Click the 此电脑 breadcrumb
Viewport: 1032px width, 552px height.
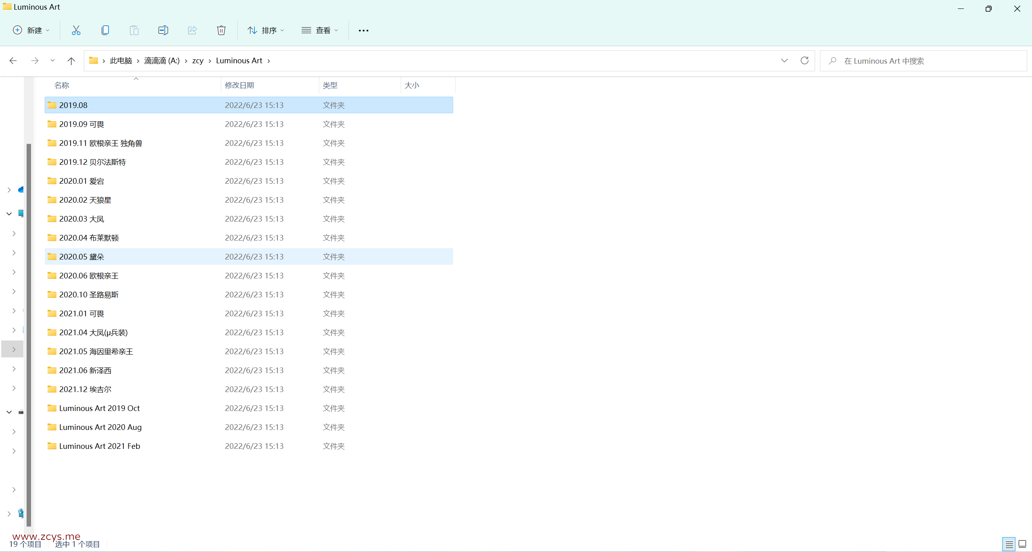pos(121,61)
